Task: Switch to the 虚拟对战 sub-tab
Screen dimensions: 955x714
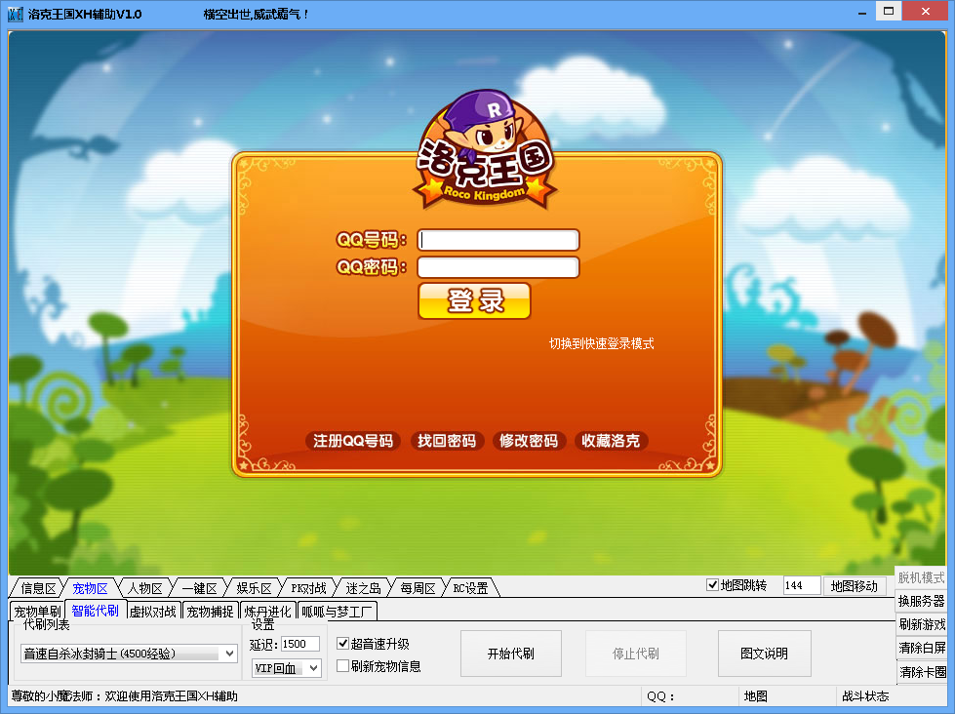Action: coord(152,611)
